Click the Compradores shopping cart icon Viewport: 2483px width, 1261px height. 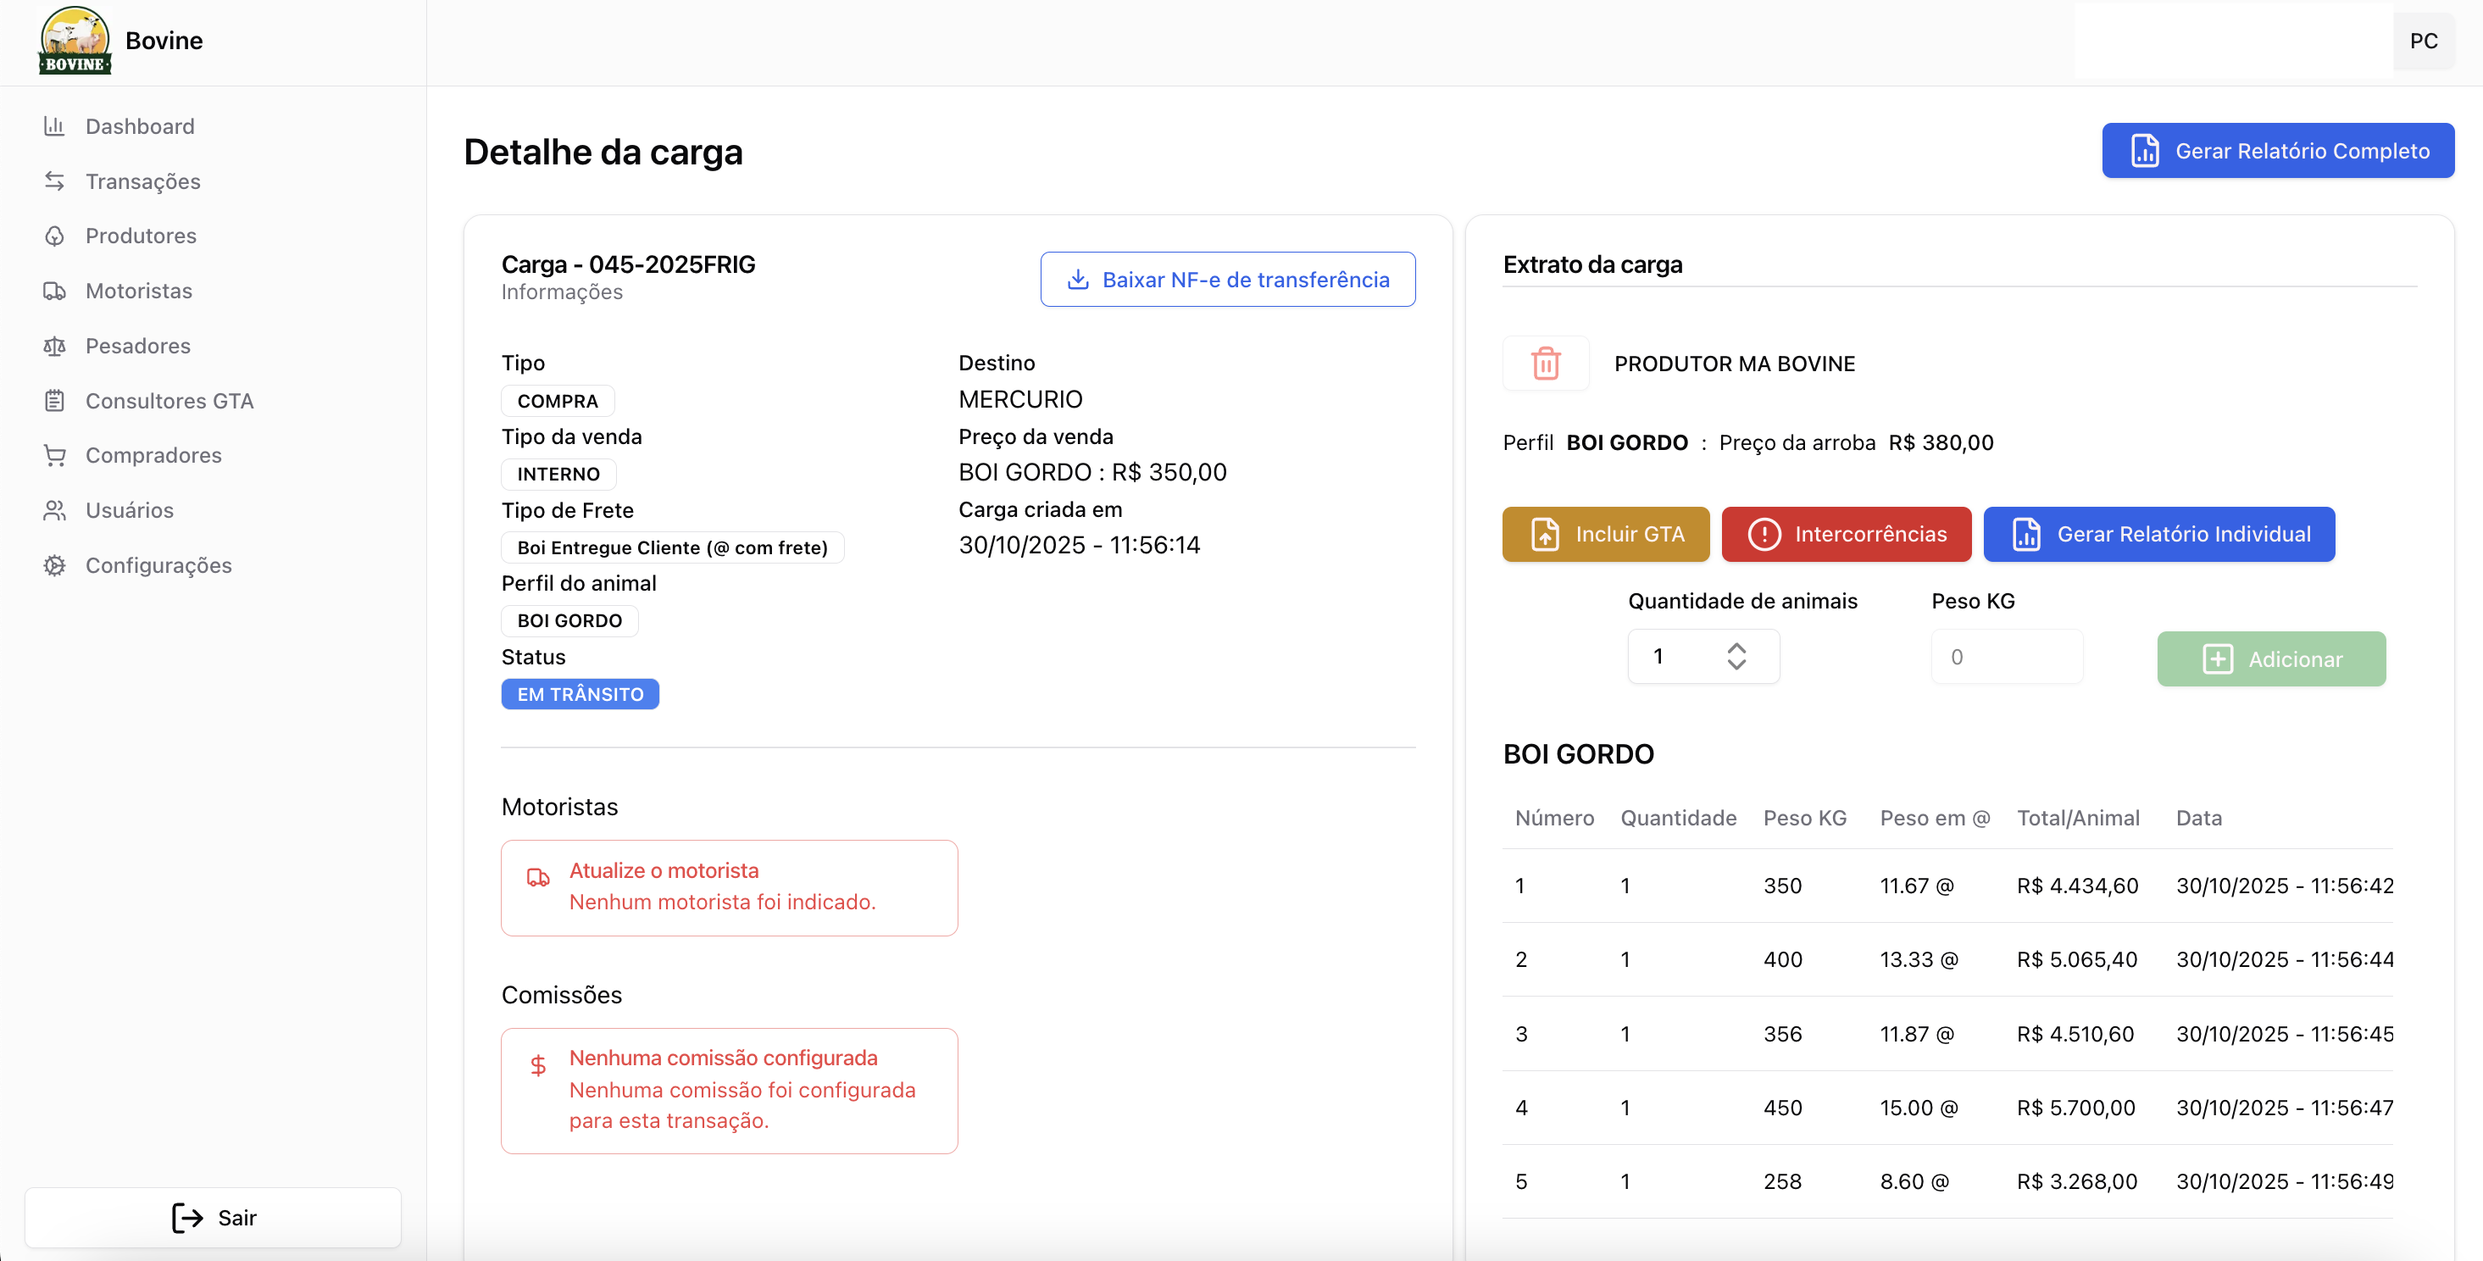coord(55,455)
